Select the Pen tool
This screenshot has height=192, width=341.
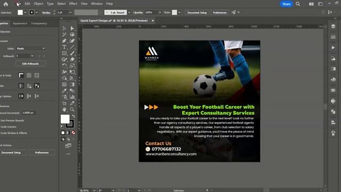click(x=64, y=41)
